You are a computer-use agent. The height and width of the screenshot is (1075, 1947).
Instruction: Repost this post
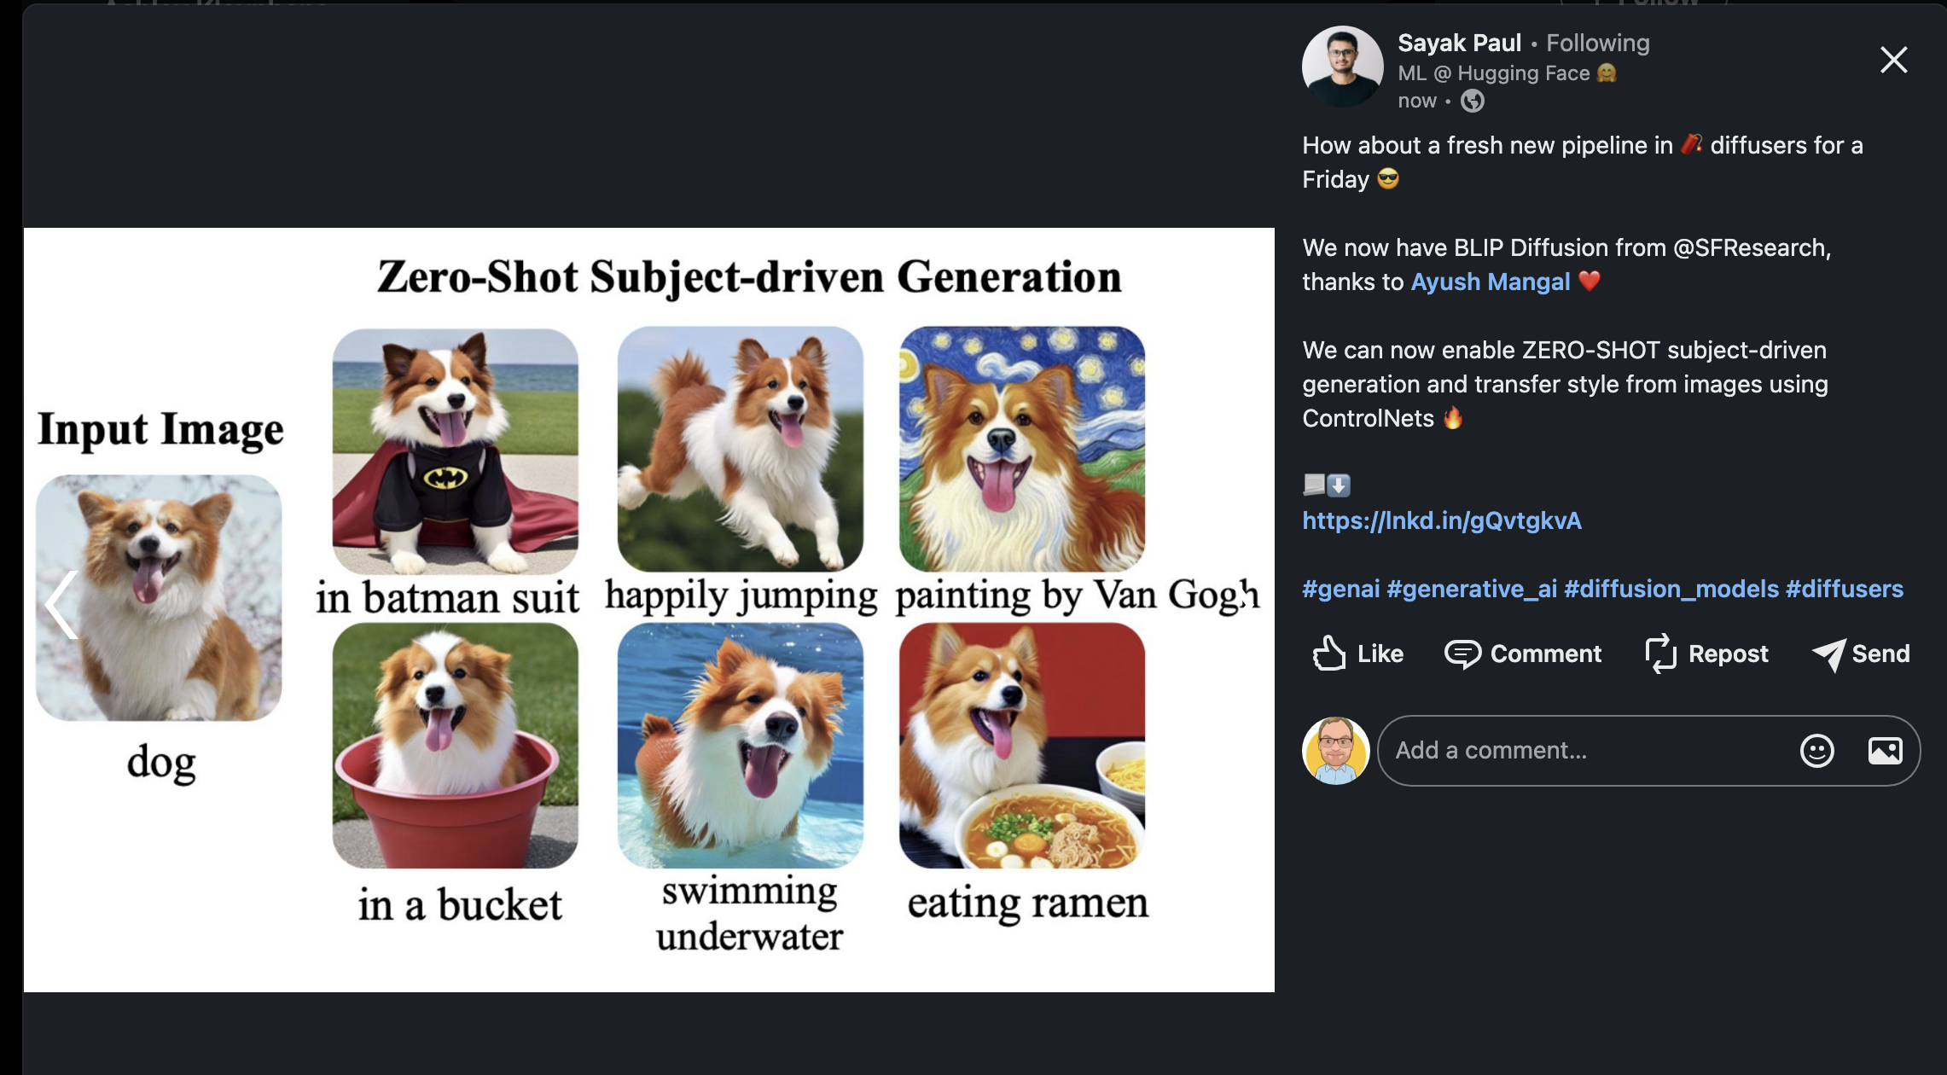(1706, 654)
